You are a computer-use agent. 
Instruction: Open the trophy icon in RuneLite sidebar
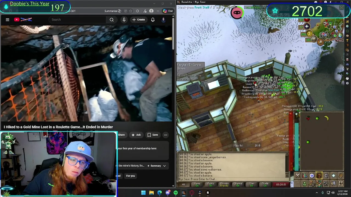pos(347,40)
